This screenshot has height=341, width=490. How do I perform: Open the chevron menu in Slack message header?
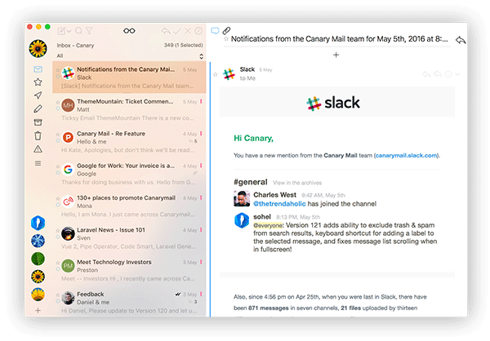pos(457,74)
